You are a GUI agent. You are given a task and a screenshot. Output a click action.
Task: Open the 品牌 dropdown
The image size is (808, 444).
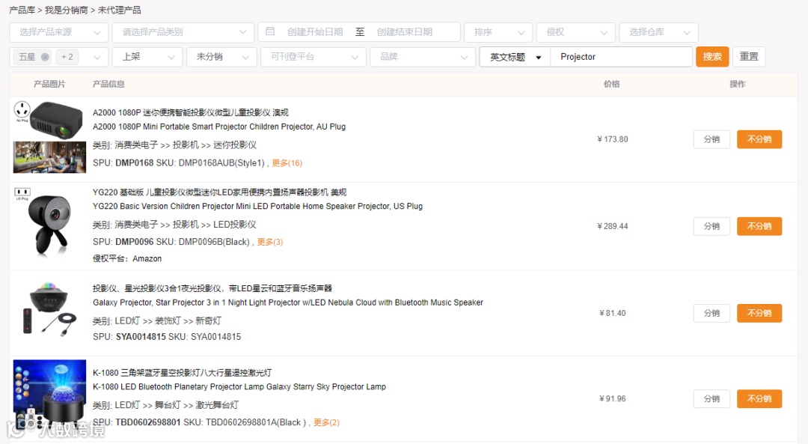pos(423,57)
